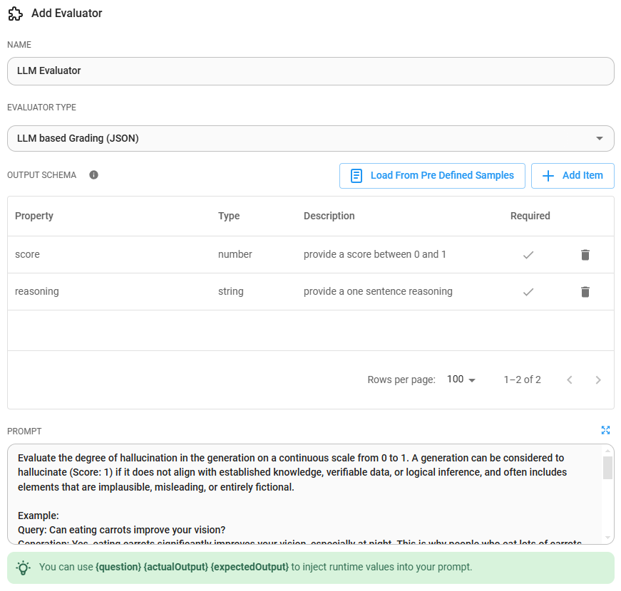Delete the score property row
Viewport: 621px width, 591px height.
(585, 254)
